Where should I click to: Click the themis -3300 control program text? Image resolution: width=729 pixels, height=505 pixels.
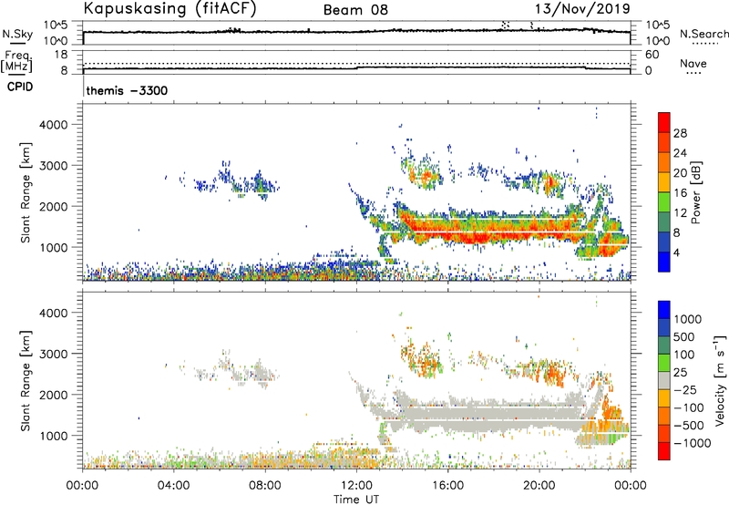(x=127, y=90)
